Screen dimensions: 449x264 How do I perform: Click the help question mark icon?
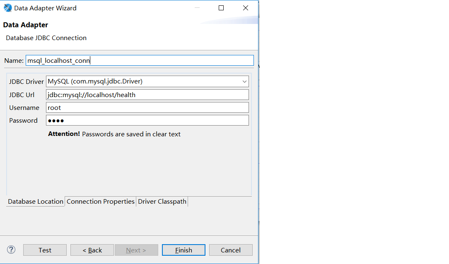click(11, 250)
